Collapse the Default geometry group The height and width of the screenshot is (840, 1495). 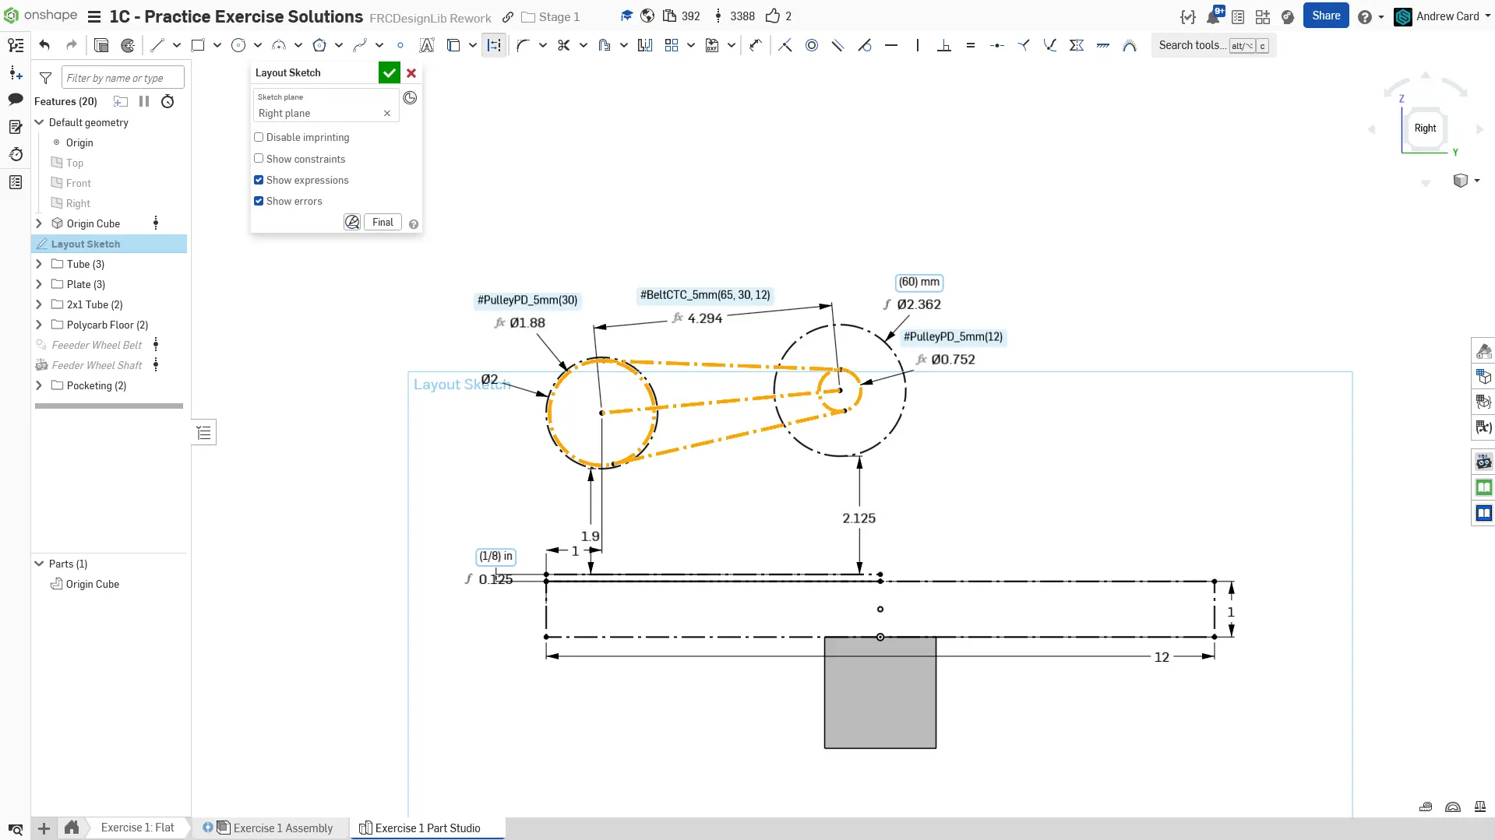click(x=39, y=122)
